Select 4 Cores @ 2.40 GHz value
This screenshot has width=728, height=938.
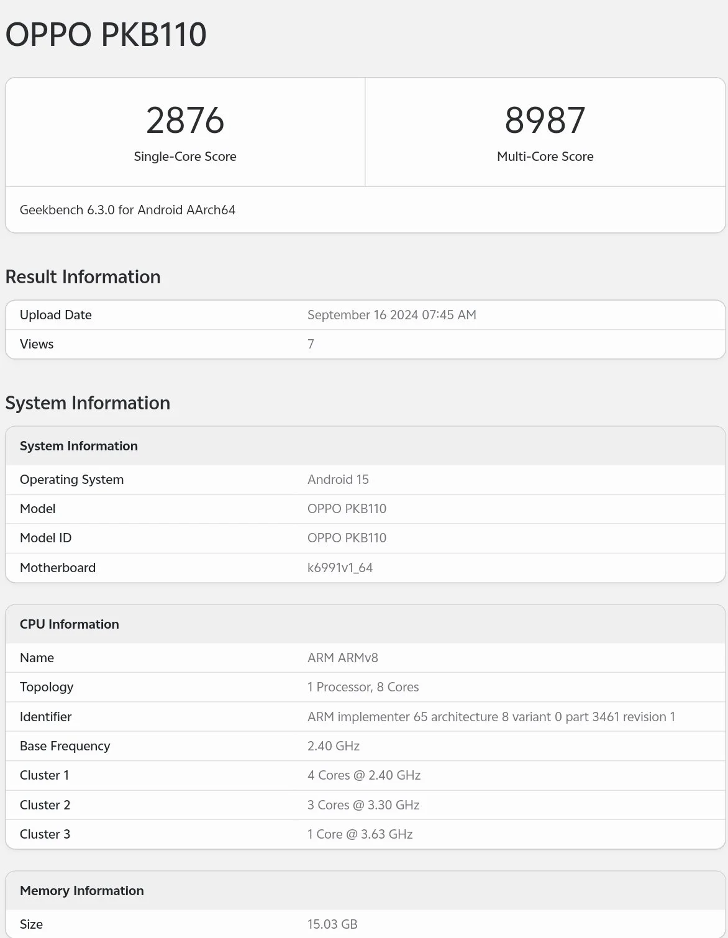pos(364,775)
